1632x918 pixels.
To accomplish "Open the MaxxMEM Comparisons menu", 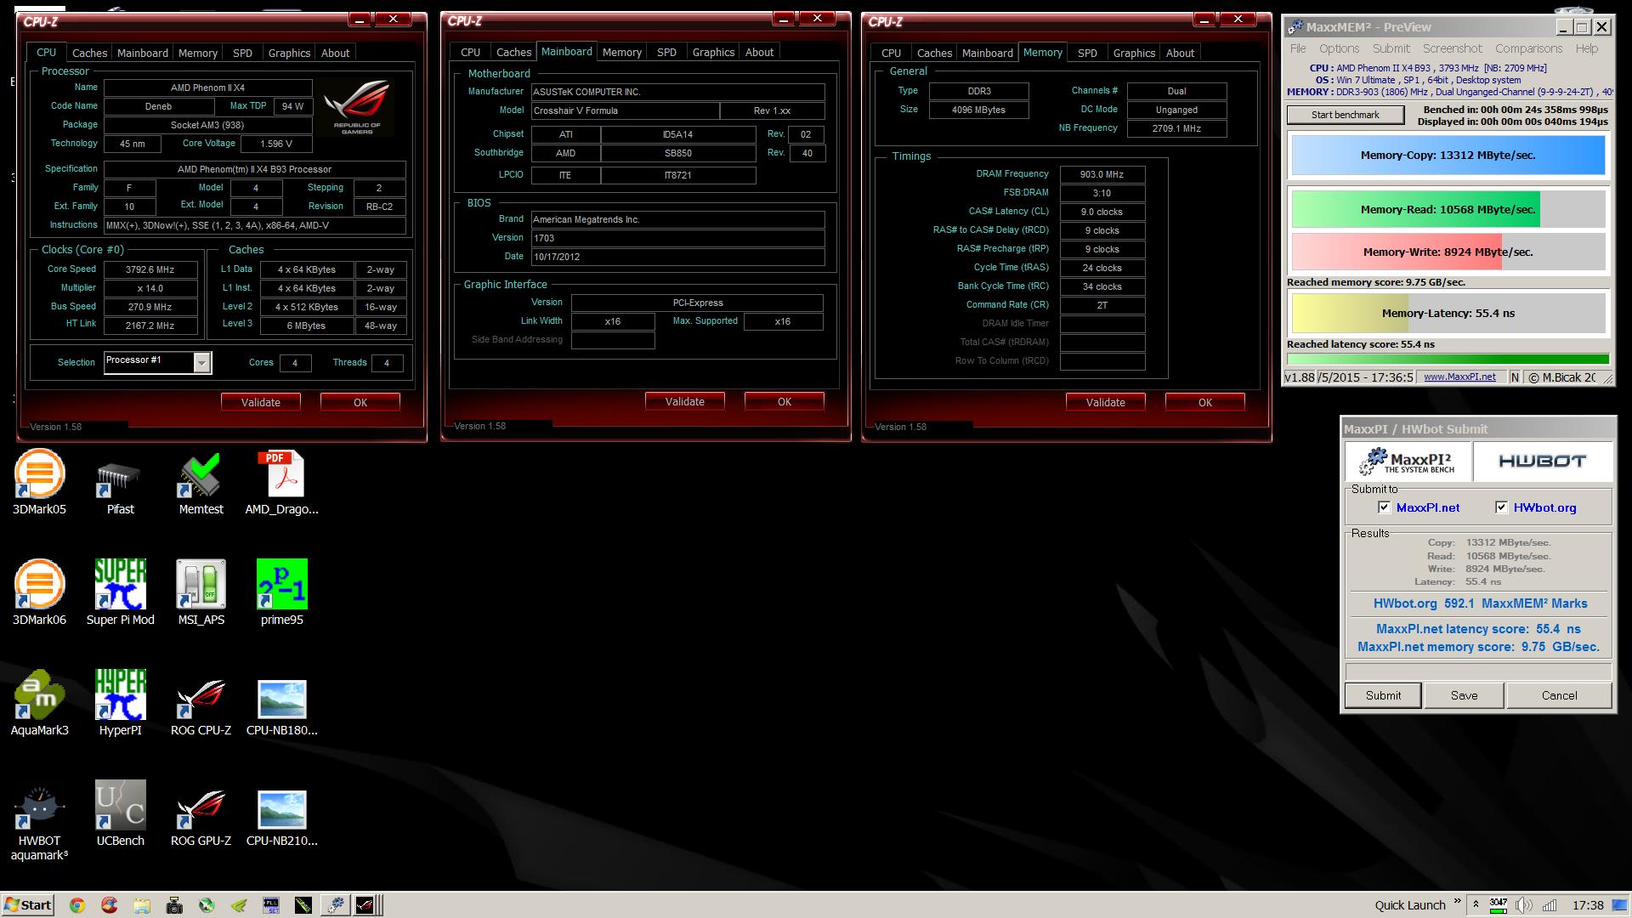I will (1528, 48).
